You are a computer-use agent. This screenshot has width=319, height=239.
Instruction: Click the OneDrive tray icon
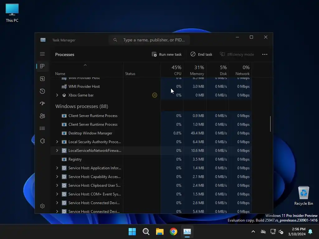(x=263, y=232)
